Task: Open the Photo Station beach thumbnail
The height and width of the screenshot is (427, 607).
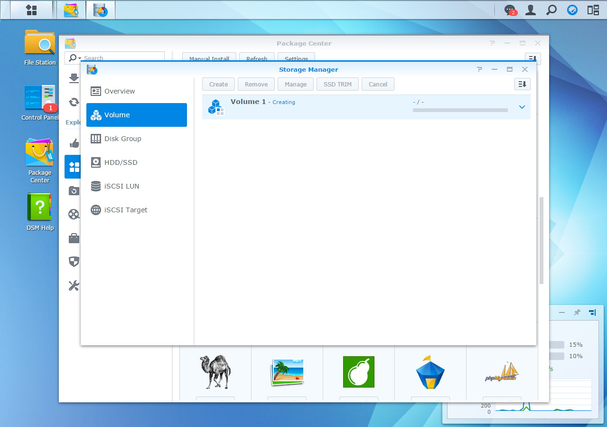Action: click(287, 372)
